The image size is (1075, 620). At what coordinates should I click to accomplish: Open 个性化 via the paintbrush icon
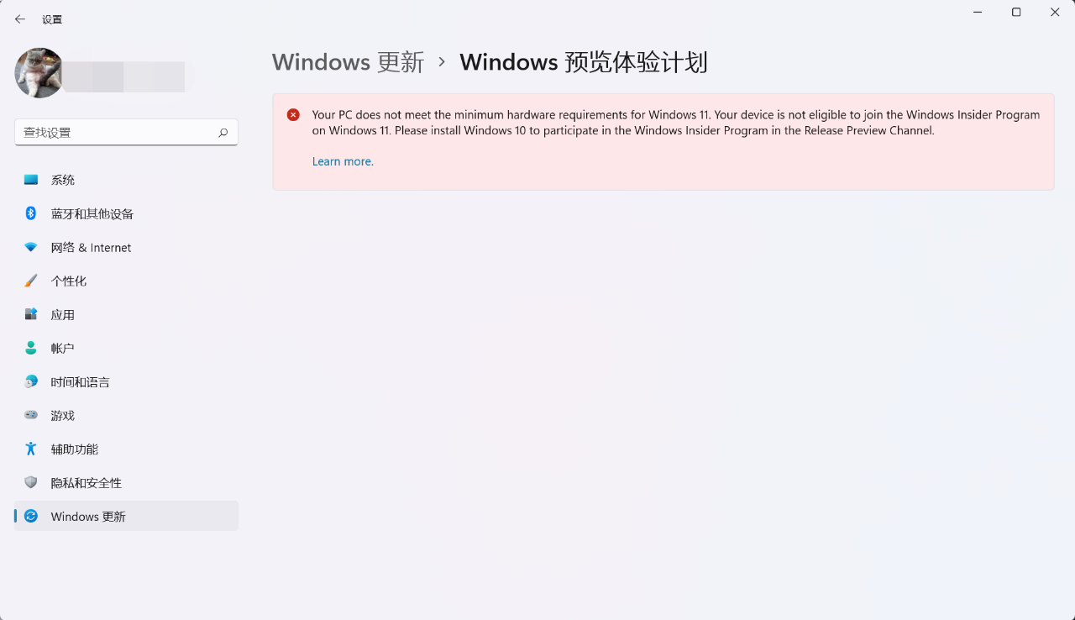pos(31,281)
